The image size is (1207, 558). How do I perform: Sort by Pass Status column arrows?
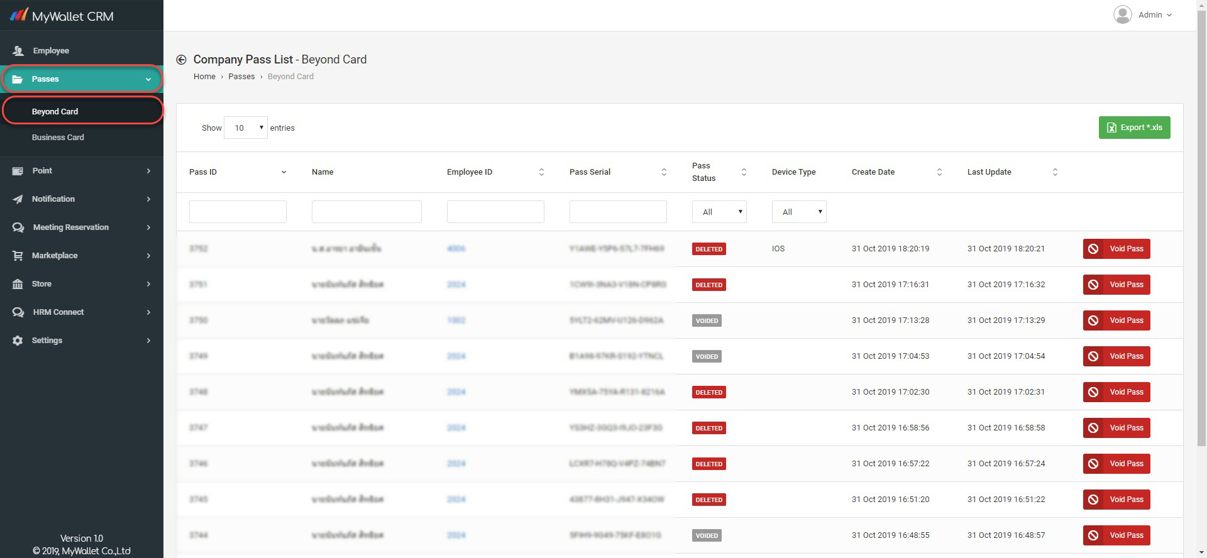[744, 172]
